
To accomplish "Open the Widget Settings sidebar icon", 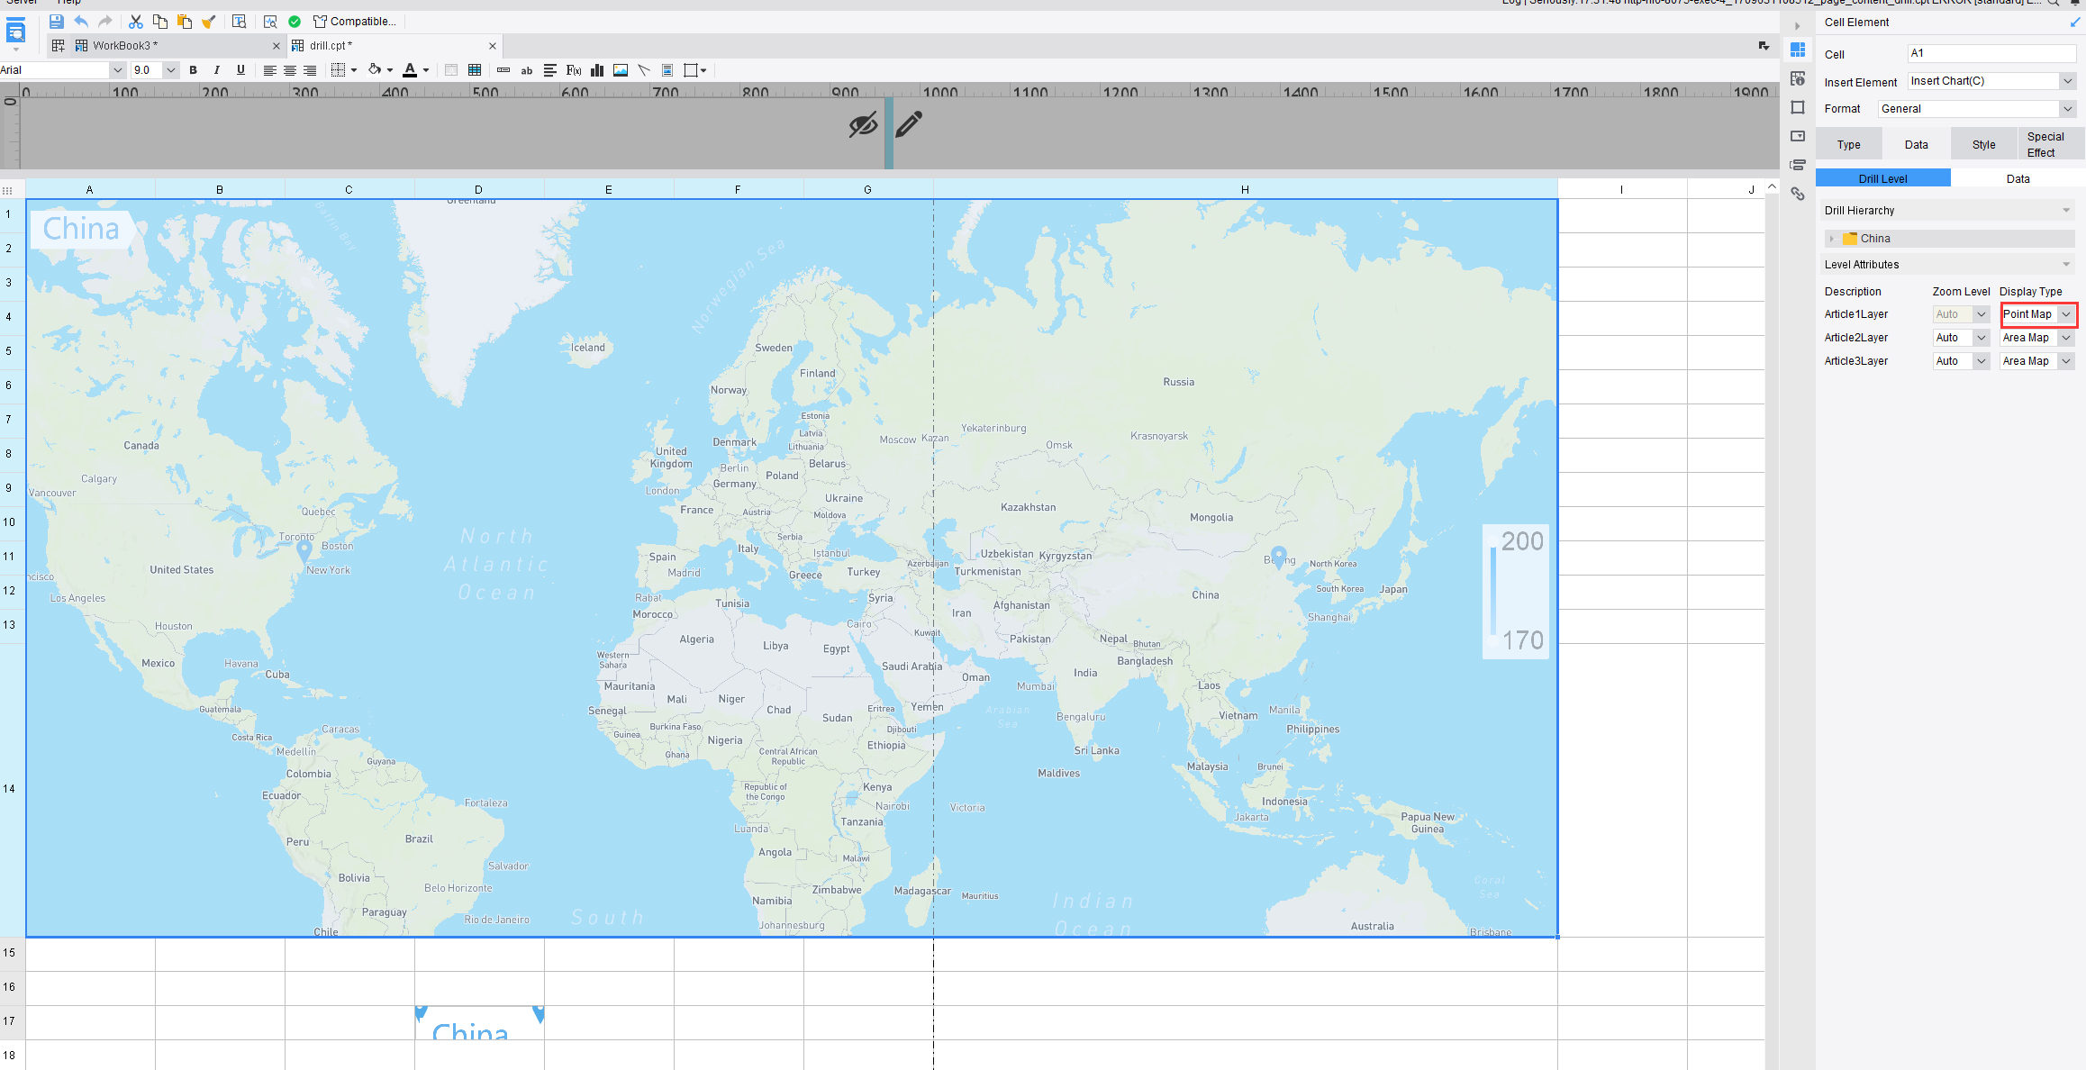I will 1798,136.
